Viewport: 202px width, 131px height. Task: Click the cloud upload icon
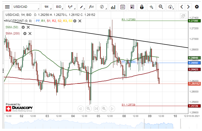(171, 7)
